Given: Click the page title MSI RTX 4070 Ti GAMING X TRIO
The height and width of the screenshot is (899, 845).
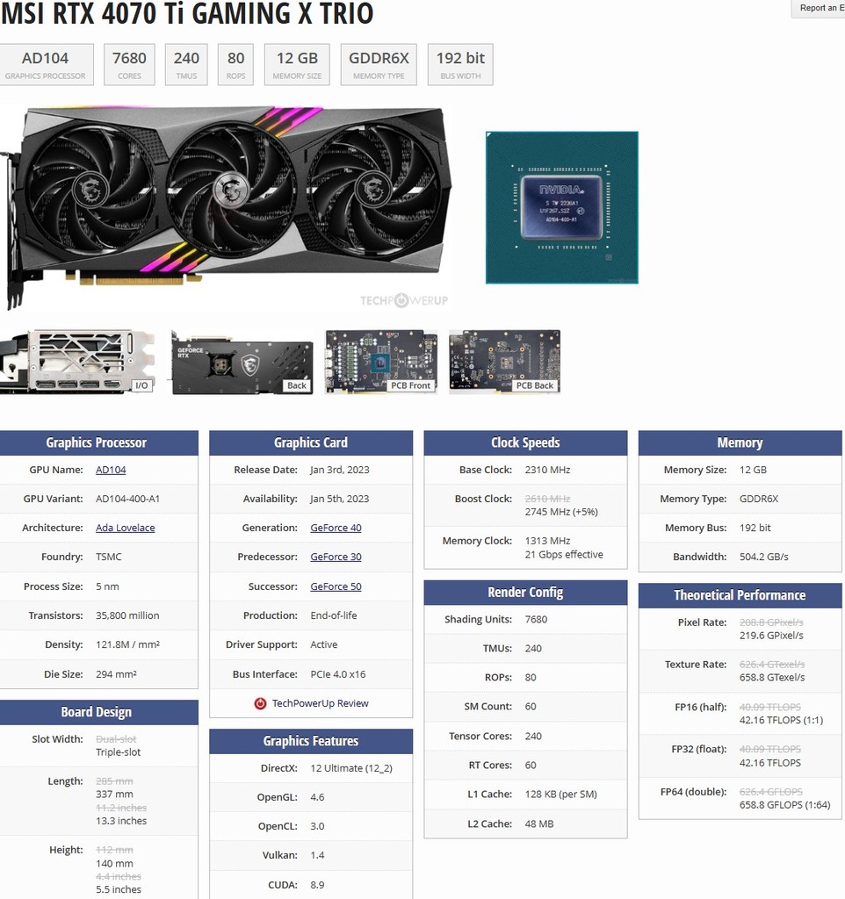Looking at the screenshot, I should tap(187, 14).
